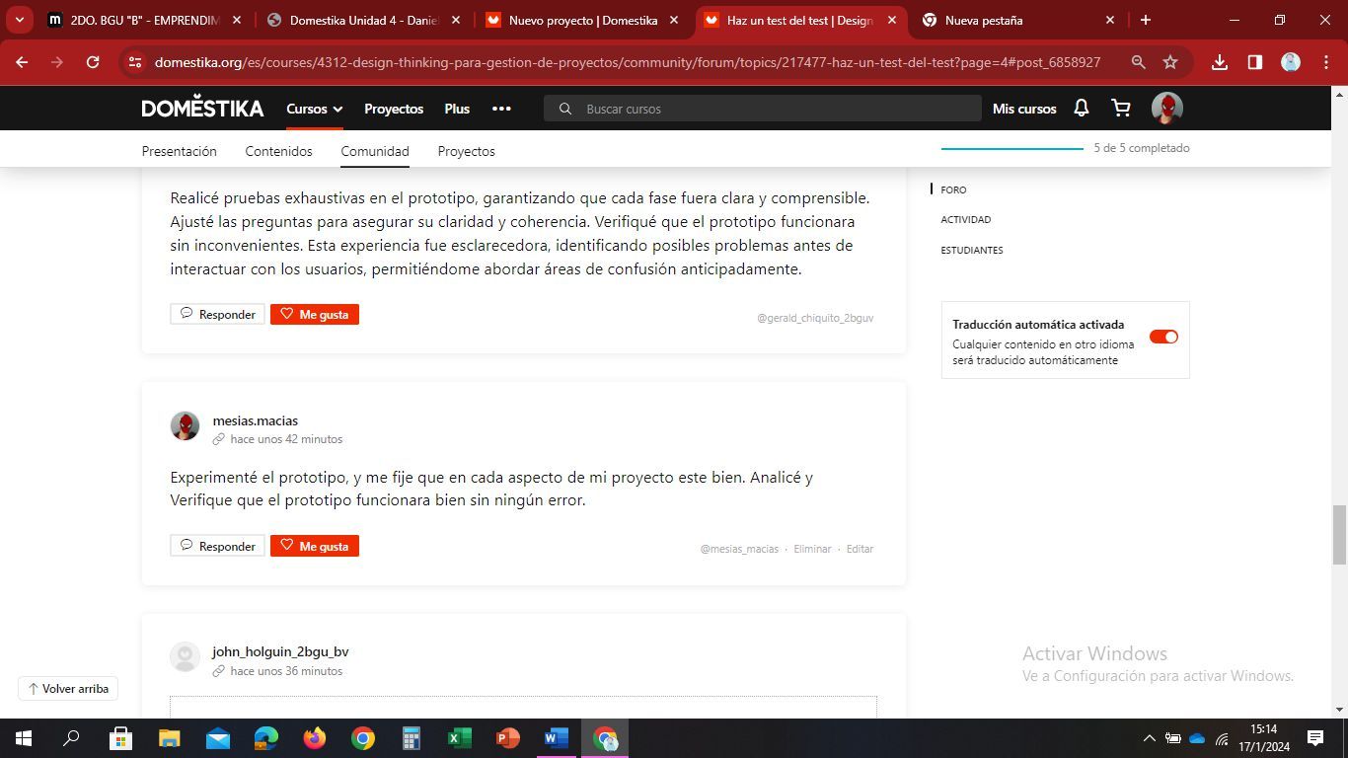Viewport: 1348px width, 758px height.
Task: Close the Haz un test del test tab
Action: click(892, 20)
